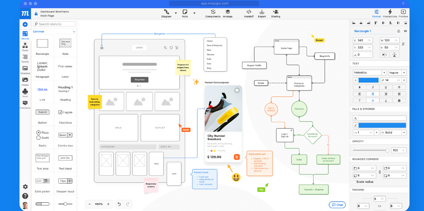Screen dimensions: 424x211
Task: Click the redo arrow button
Action: pyautogui.click(x=128, y=204)
